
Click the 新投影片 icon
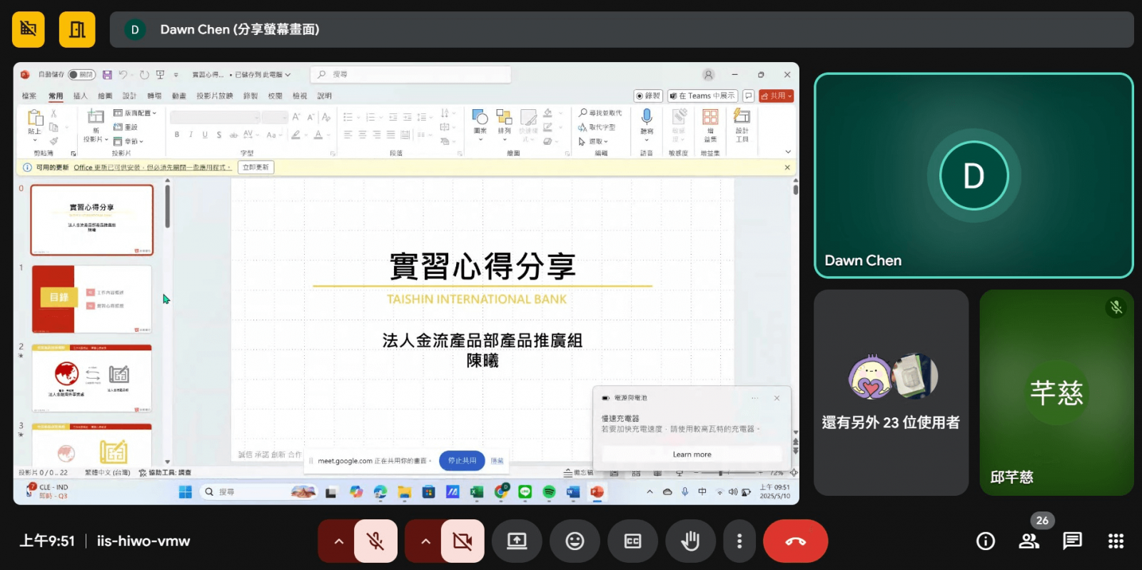[x=96, y=116]
